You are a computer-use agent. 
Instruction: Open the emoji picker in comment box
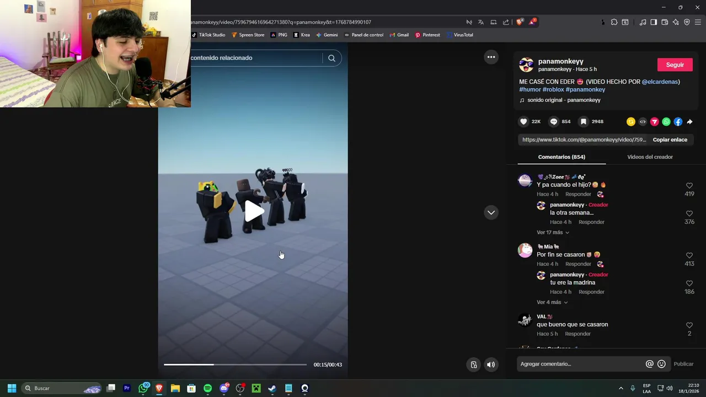point(661,364)
